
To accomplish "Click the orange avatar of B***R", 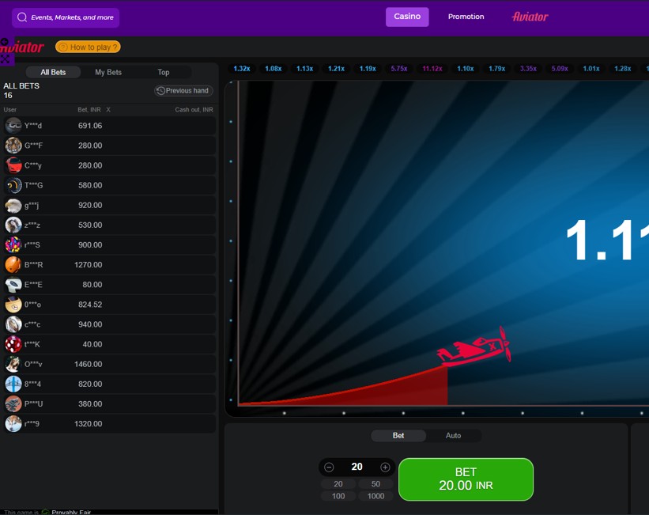I will point(13,265).
